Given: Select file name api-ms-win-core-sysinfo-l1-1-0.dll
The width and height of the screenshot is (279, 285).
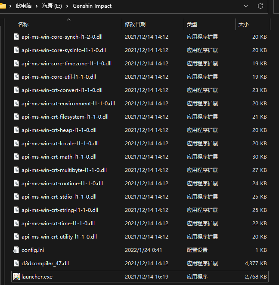Looking at the screenshot, I should 64,50.
